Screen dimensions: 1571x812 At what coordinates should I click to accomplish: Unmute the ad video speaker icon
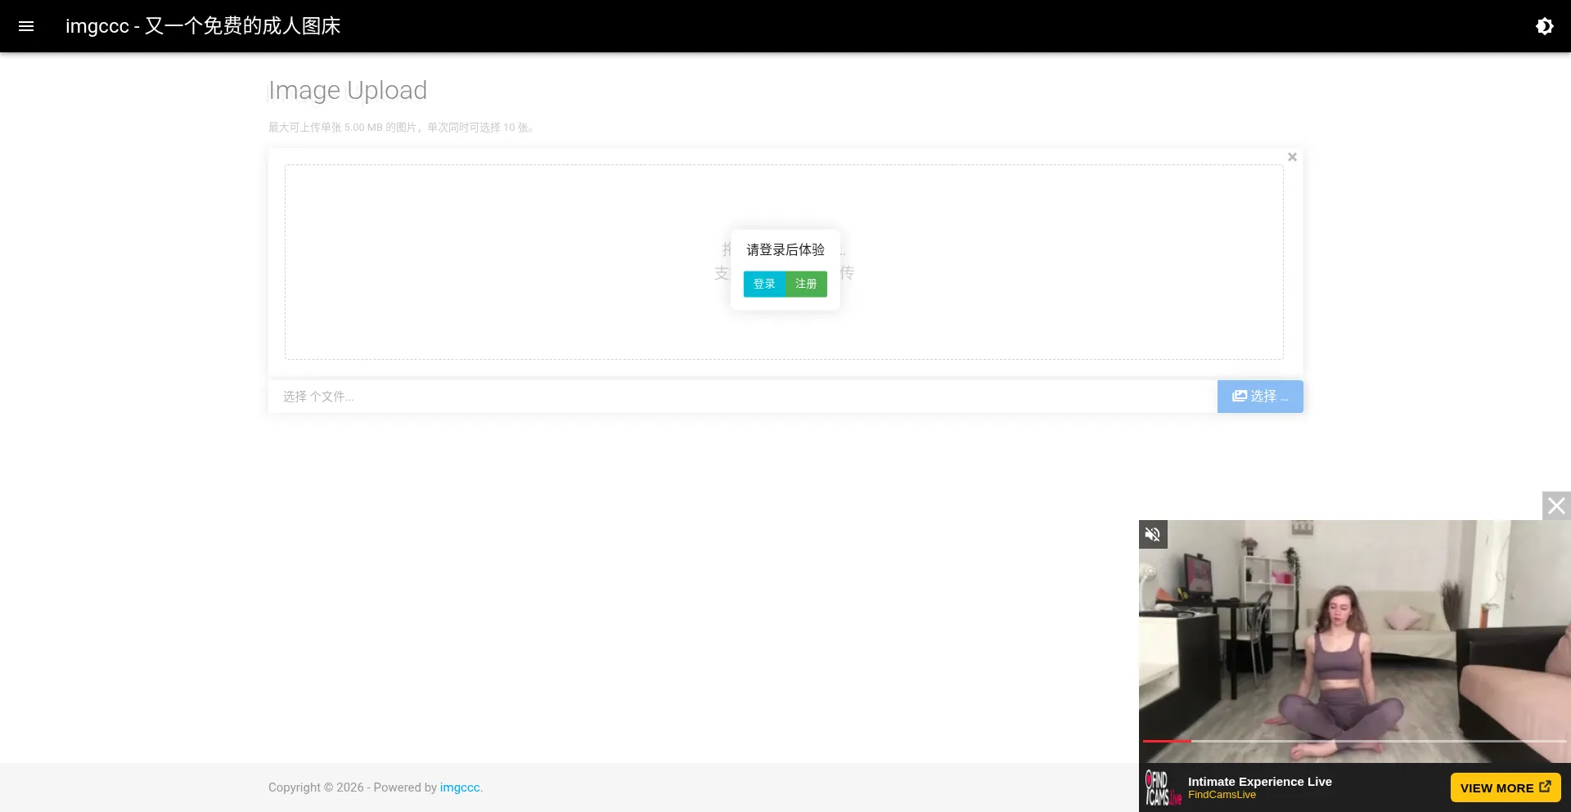click(1153, 535)
